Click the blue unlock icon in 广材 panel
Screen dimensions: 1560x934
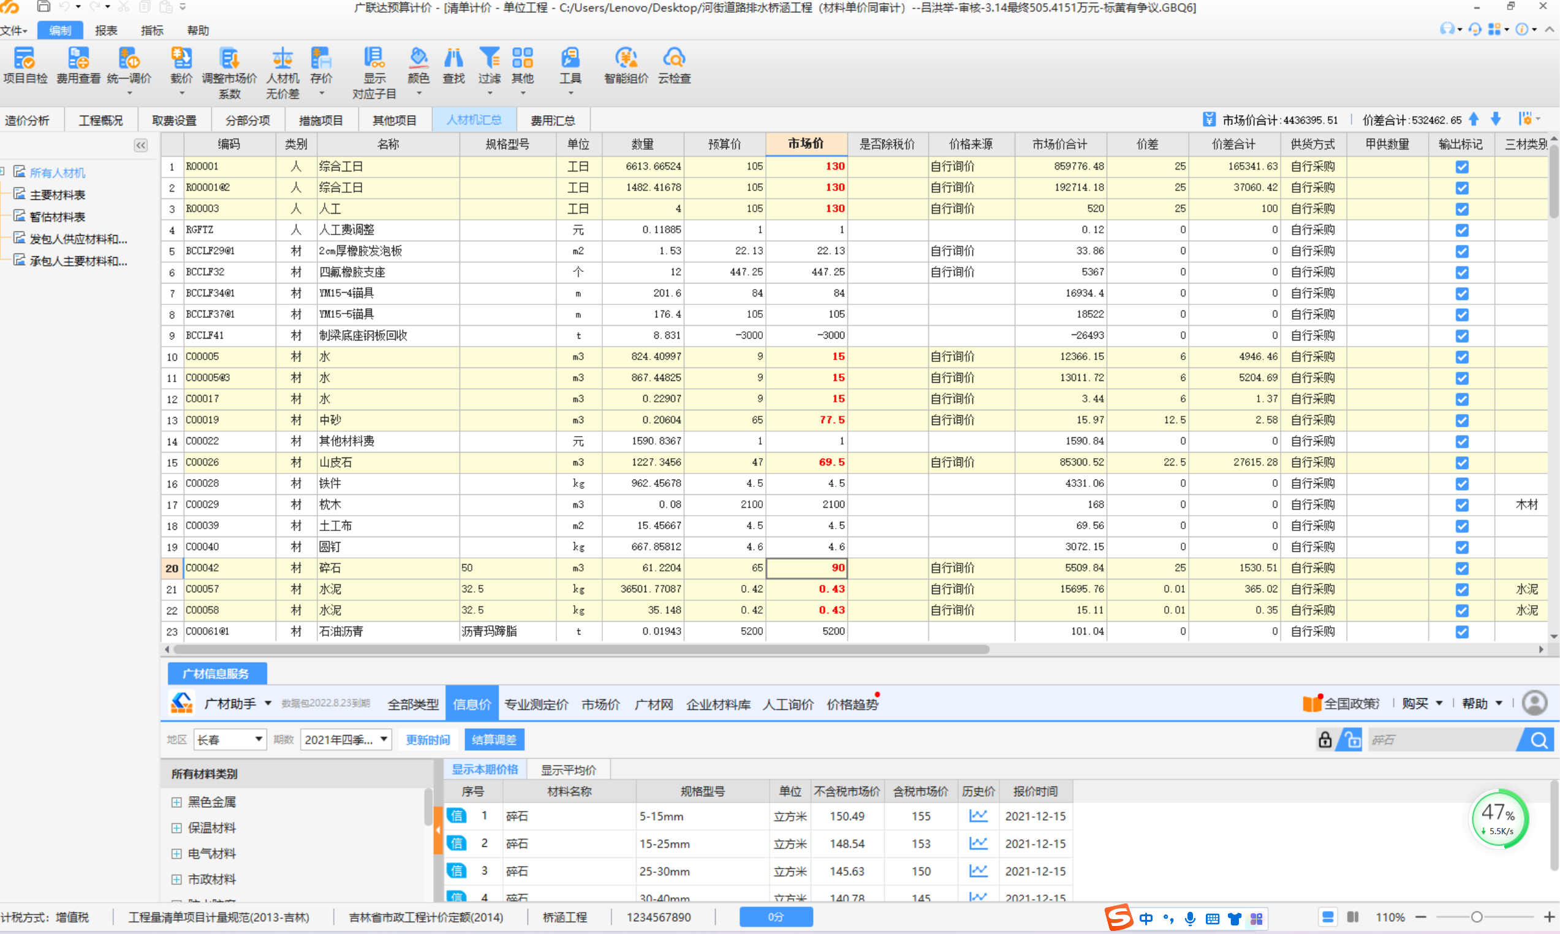click(1350, 739)
